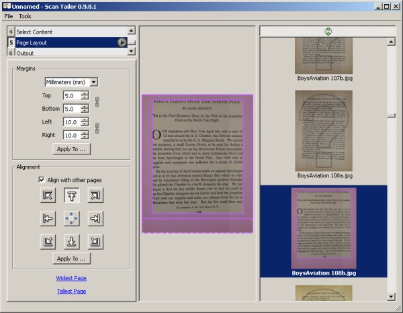Click Apply To under Margins
Screen dimensions: 403x313
(71, 149)
